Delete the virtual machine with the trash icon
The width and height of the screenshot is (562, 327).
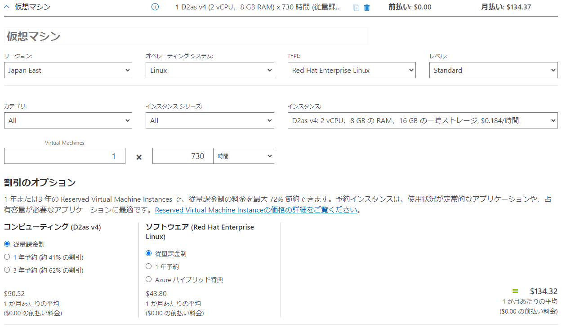tap(367, 8)
